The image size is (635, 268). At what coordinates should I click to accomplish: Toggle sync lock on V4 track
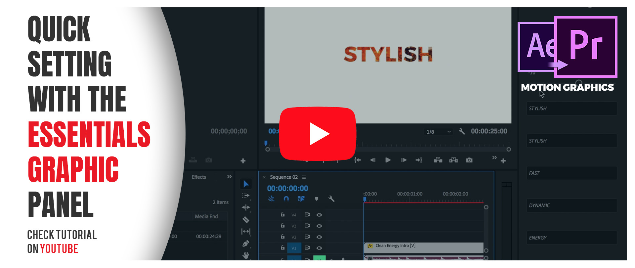point(307,214)
